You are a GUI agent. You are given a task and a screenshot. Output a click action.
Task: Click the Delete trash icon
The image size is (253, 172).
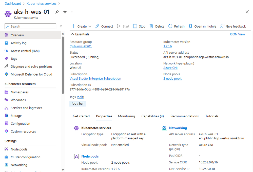pos(151,26)
